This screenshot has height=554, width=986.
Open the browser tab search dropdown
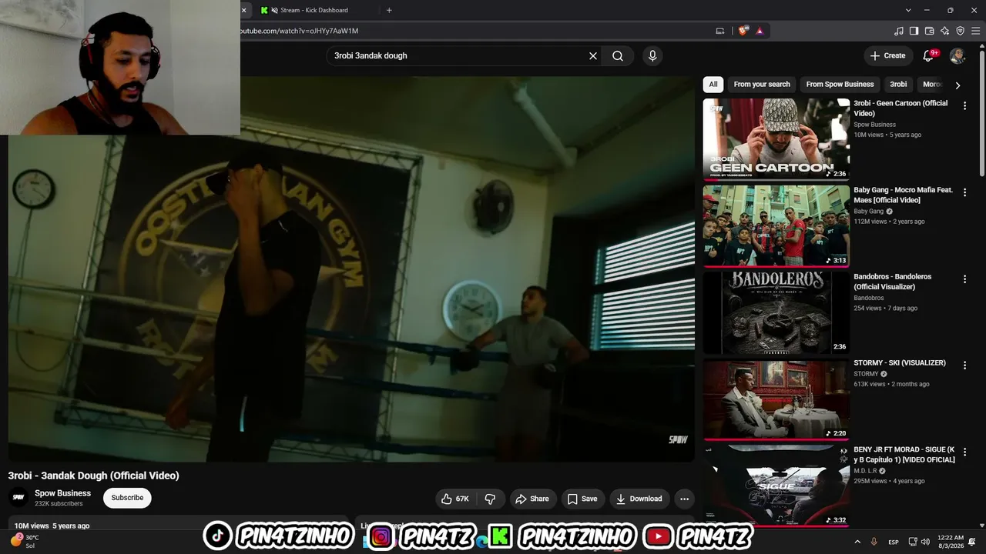908,10
